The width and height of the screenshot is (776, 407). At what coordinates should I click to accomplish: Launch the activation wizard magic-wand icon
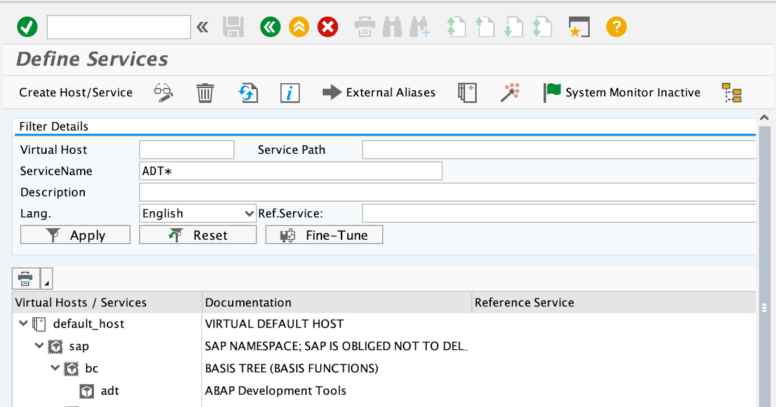(510, 92)
